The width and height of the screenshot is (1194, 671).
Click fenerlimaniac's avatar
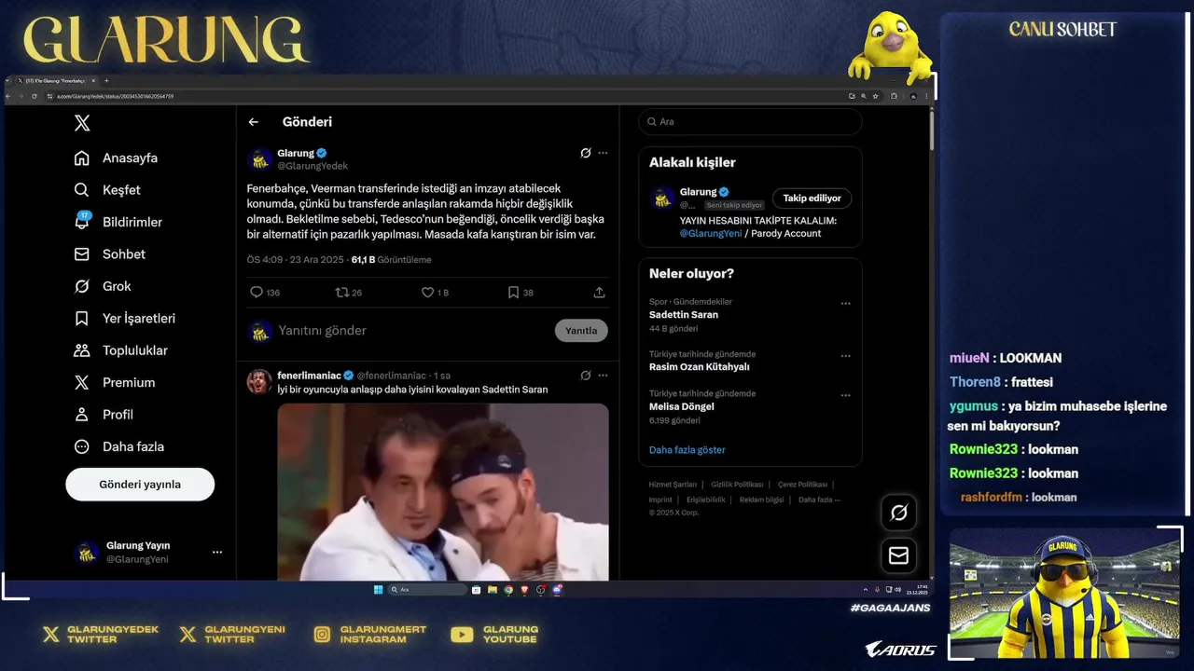[x=259, y=381]
